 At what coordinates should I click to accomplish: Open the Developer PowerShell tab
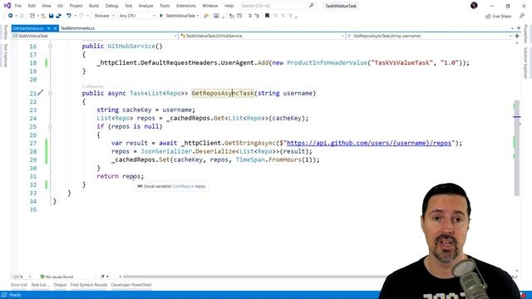tap(131, 285)
